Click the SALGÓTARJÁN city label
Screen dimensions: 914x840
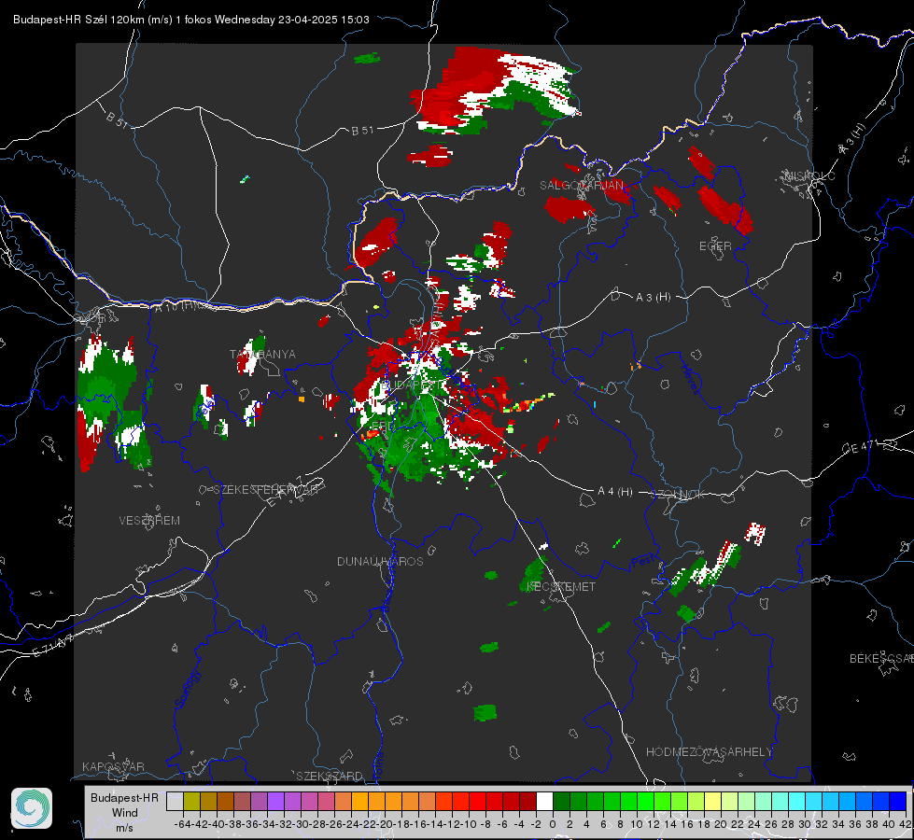pos(581,186)
